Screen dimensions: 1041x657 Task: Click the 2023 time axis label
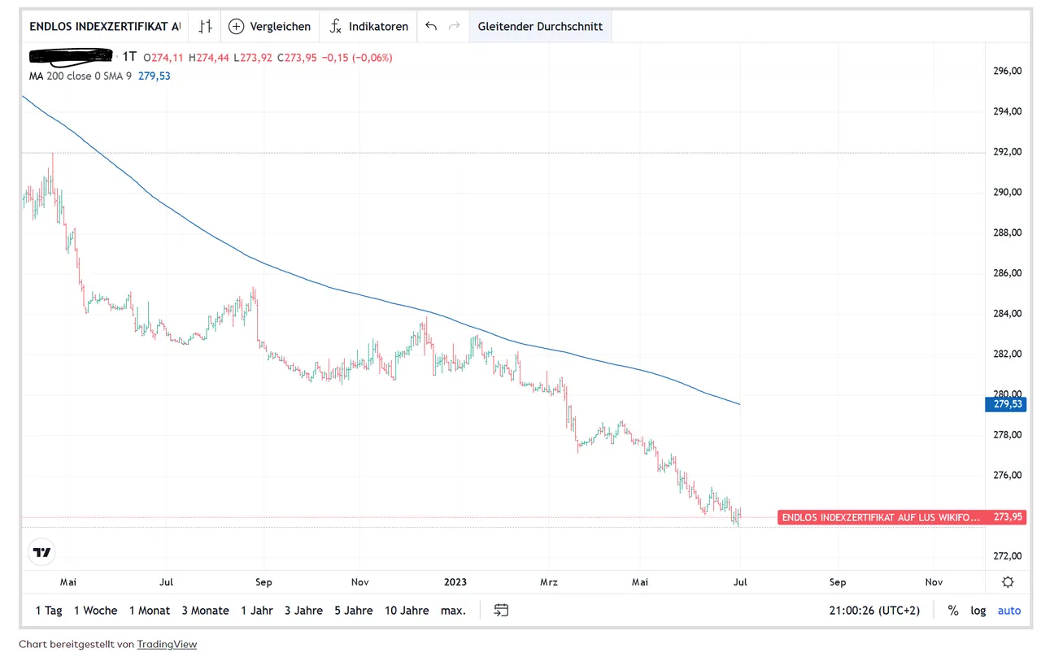(455, 582)
